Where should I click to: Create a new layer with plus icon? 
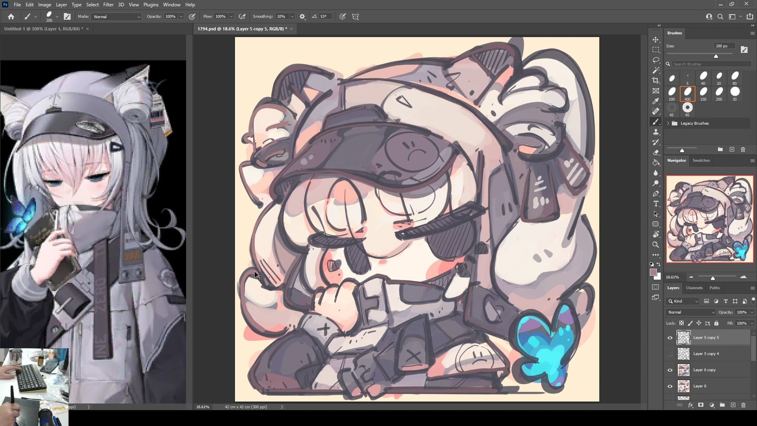(x=733, y=405)
